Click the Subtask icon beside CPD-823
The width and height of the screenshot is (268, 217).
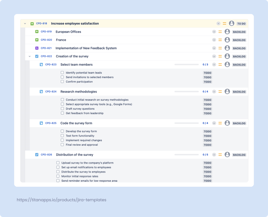pyautogui.click(x=41, y=64)
